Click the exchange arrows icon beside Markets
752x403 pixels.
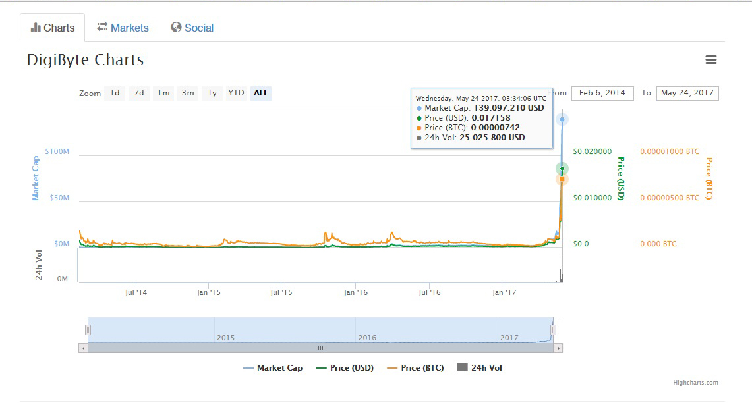click(x=102, y=27)
